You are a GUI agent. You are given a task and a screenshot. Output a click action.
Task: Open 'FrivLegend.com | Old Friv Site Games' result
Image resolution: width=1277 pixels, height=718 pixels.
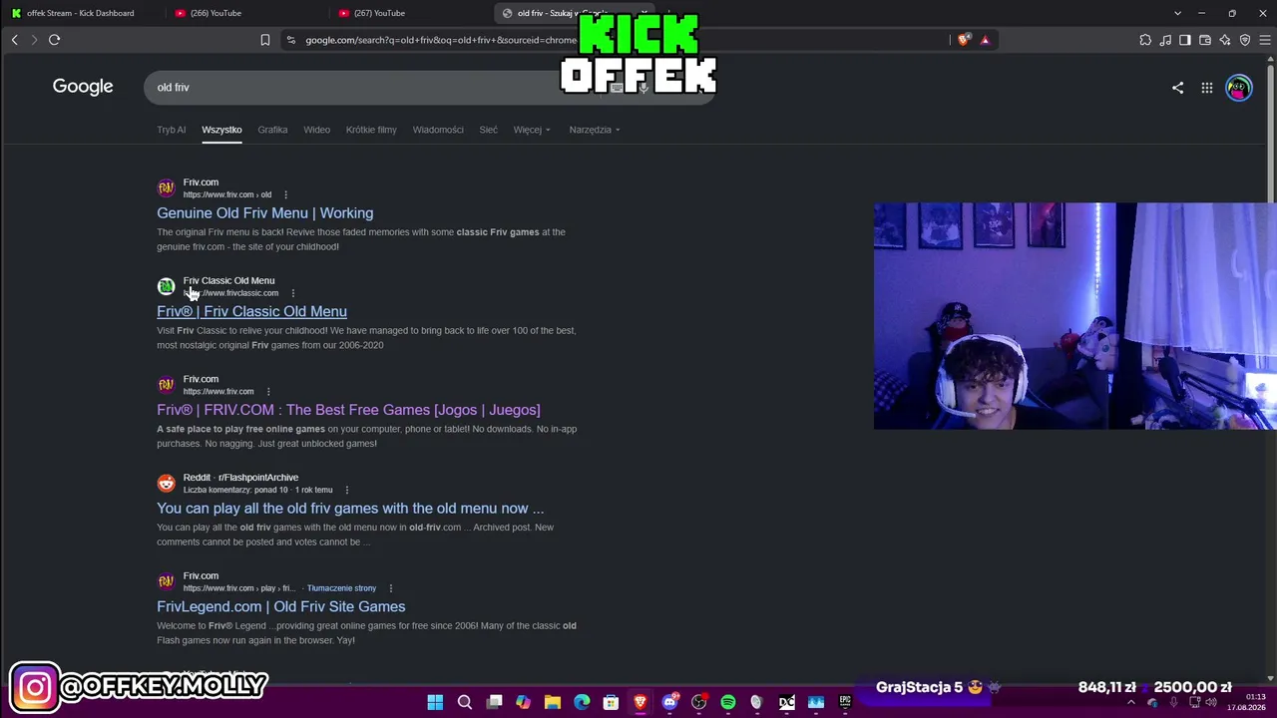pos(281,606)
